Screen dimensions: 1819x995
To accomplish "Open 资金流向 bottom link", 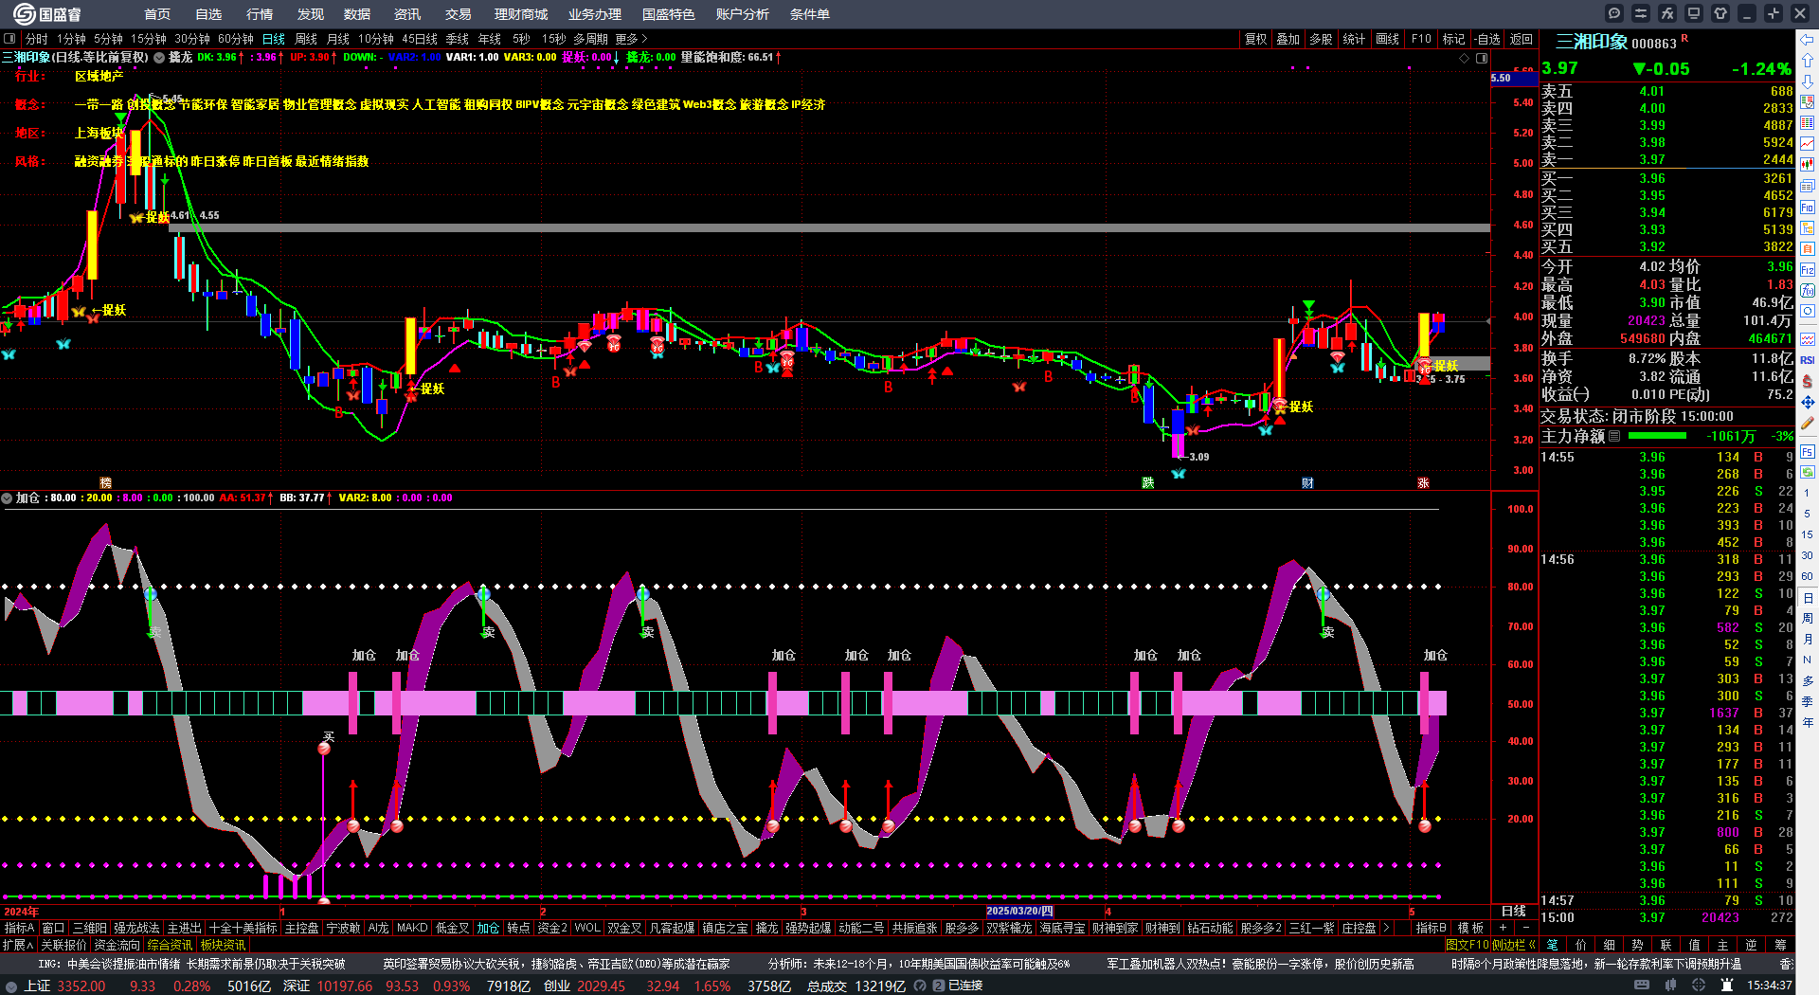I will (117, 945).
